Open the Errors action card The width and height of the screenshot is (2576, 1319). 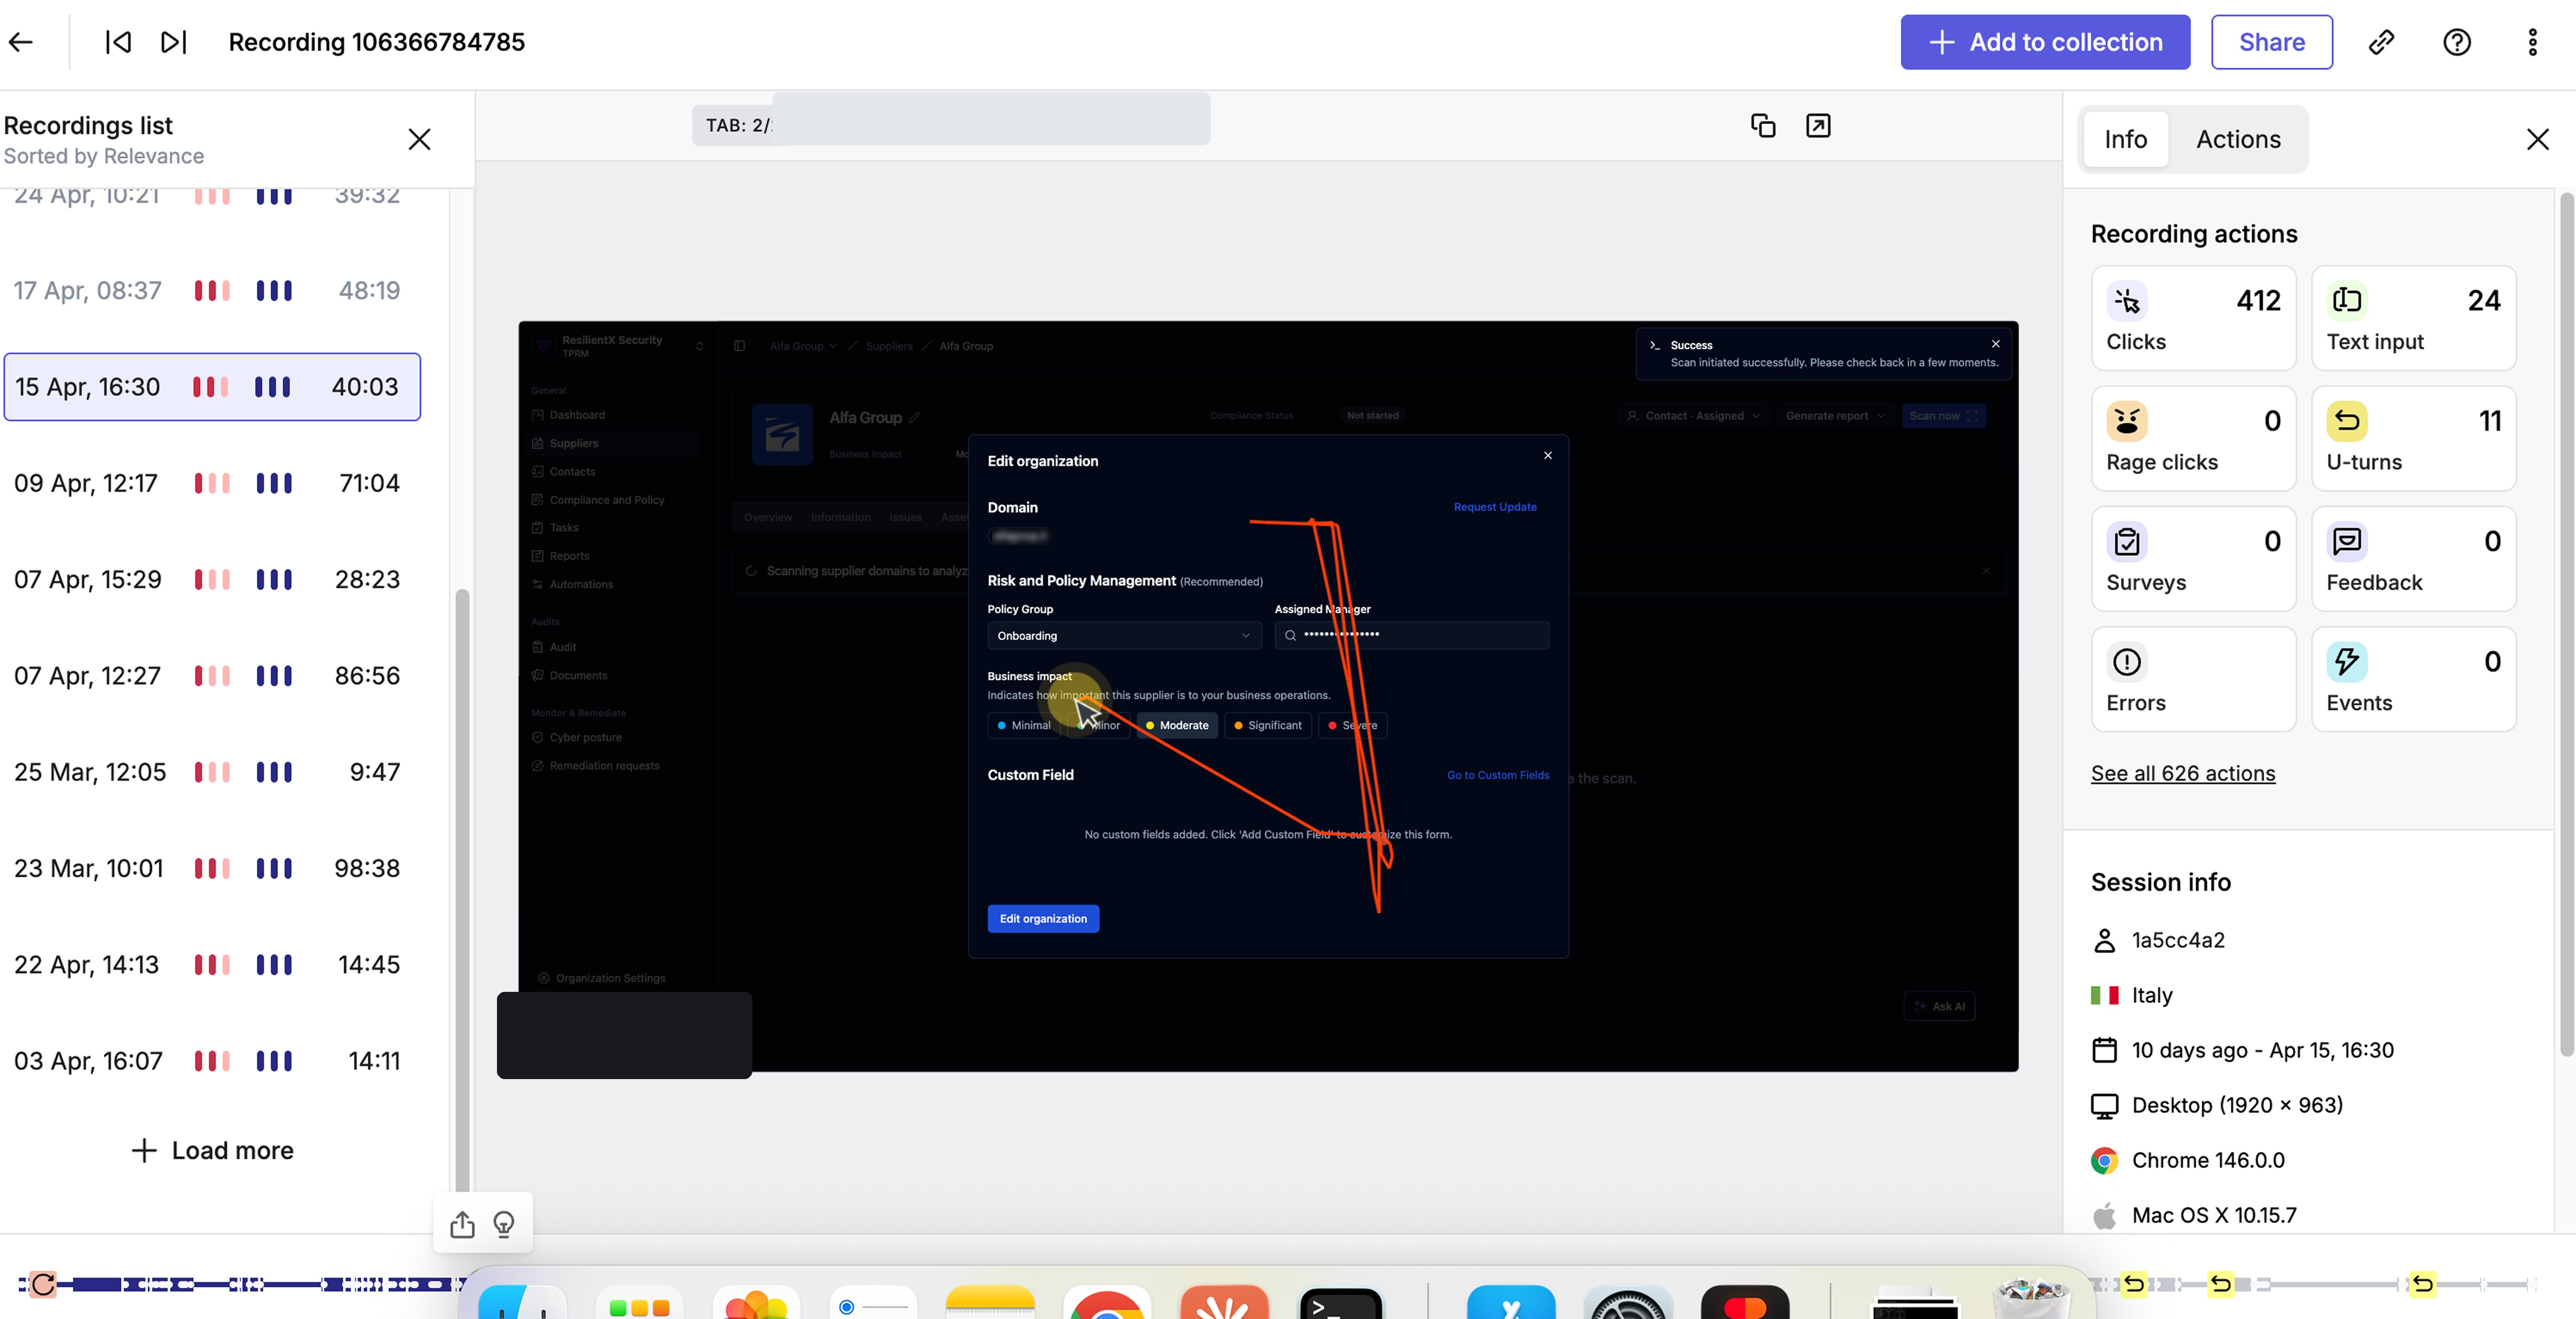click(2193, 679)
